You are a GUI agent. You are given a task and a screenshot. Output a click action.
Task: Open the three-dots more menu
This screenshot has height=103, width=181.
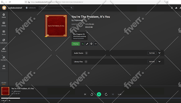96,44
